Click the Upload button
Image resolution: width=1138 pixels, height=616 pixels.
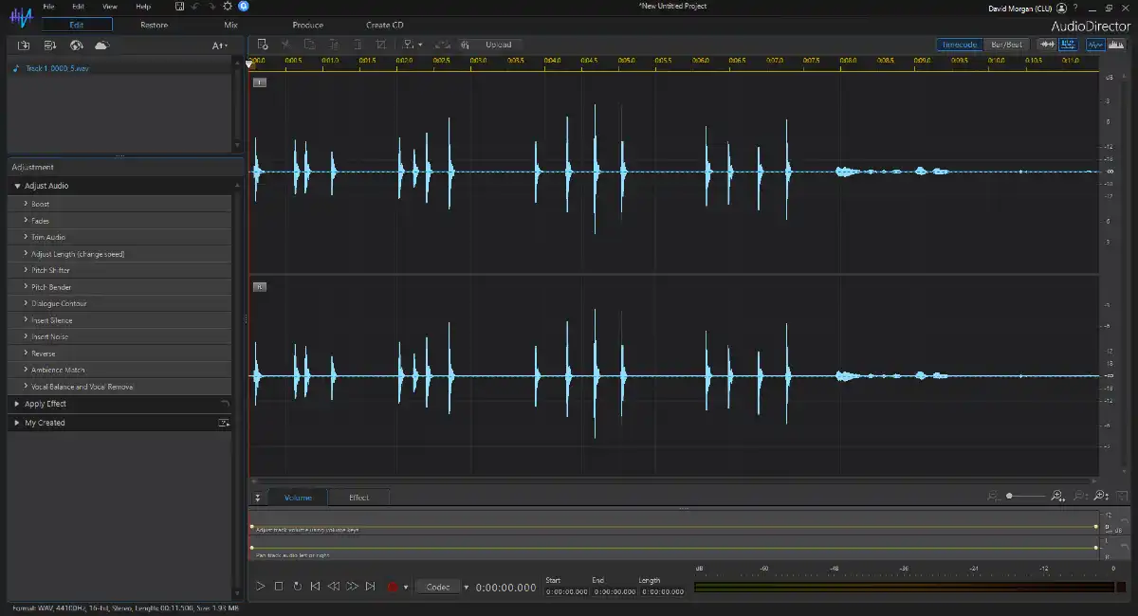click(500, 44)
